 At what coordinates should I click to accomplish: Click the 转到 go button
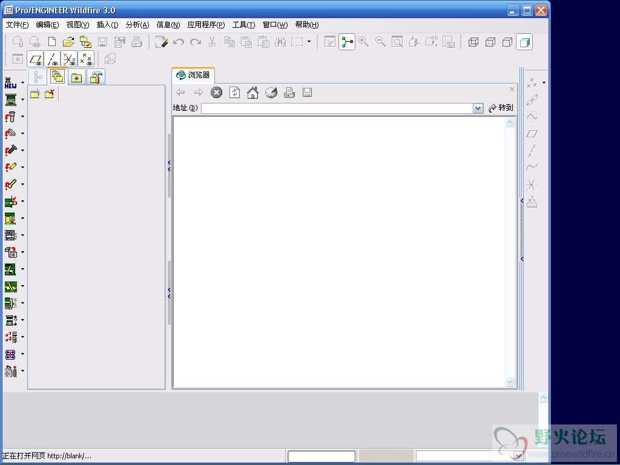click(x=501, y=108)
